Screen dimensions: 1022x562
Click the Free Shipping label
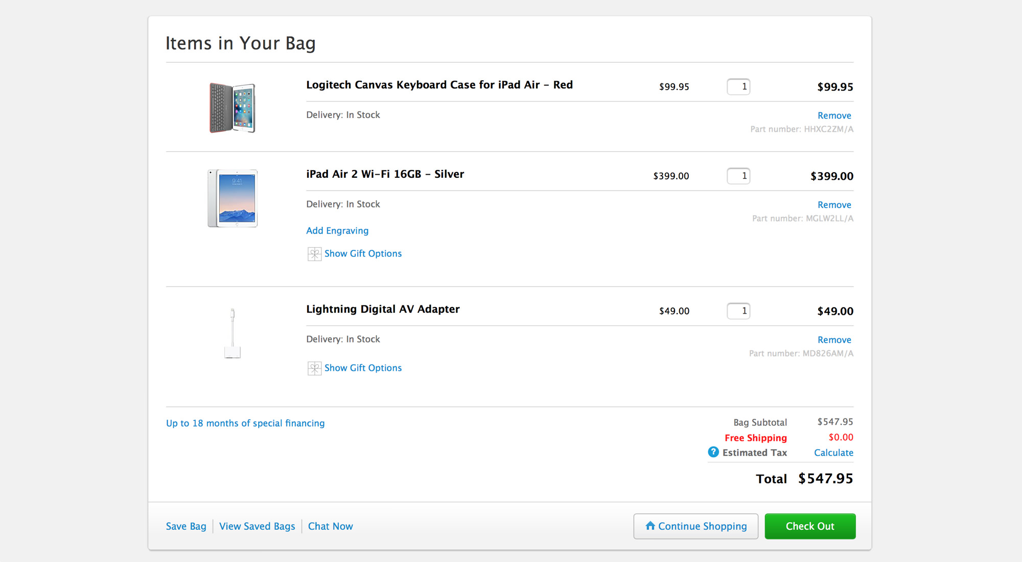click(756, 438)
